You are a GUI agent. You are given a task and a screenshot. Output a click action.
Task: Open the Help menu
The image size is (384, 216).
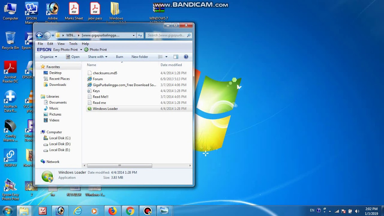85,44
